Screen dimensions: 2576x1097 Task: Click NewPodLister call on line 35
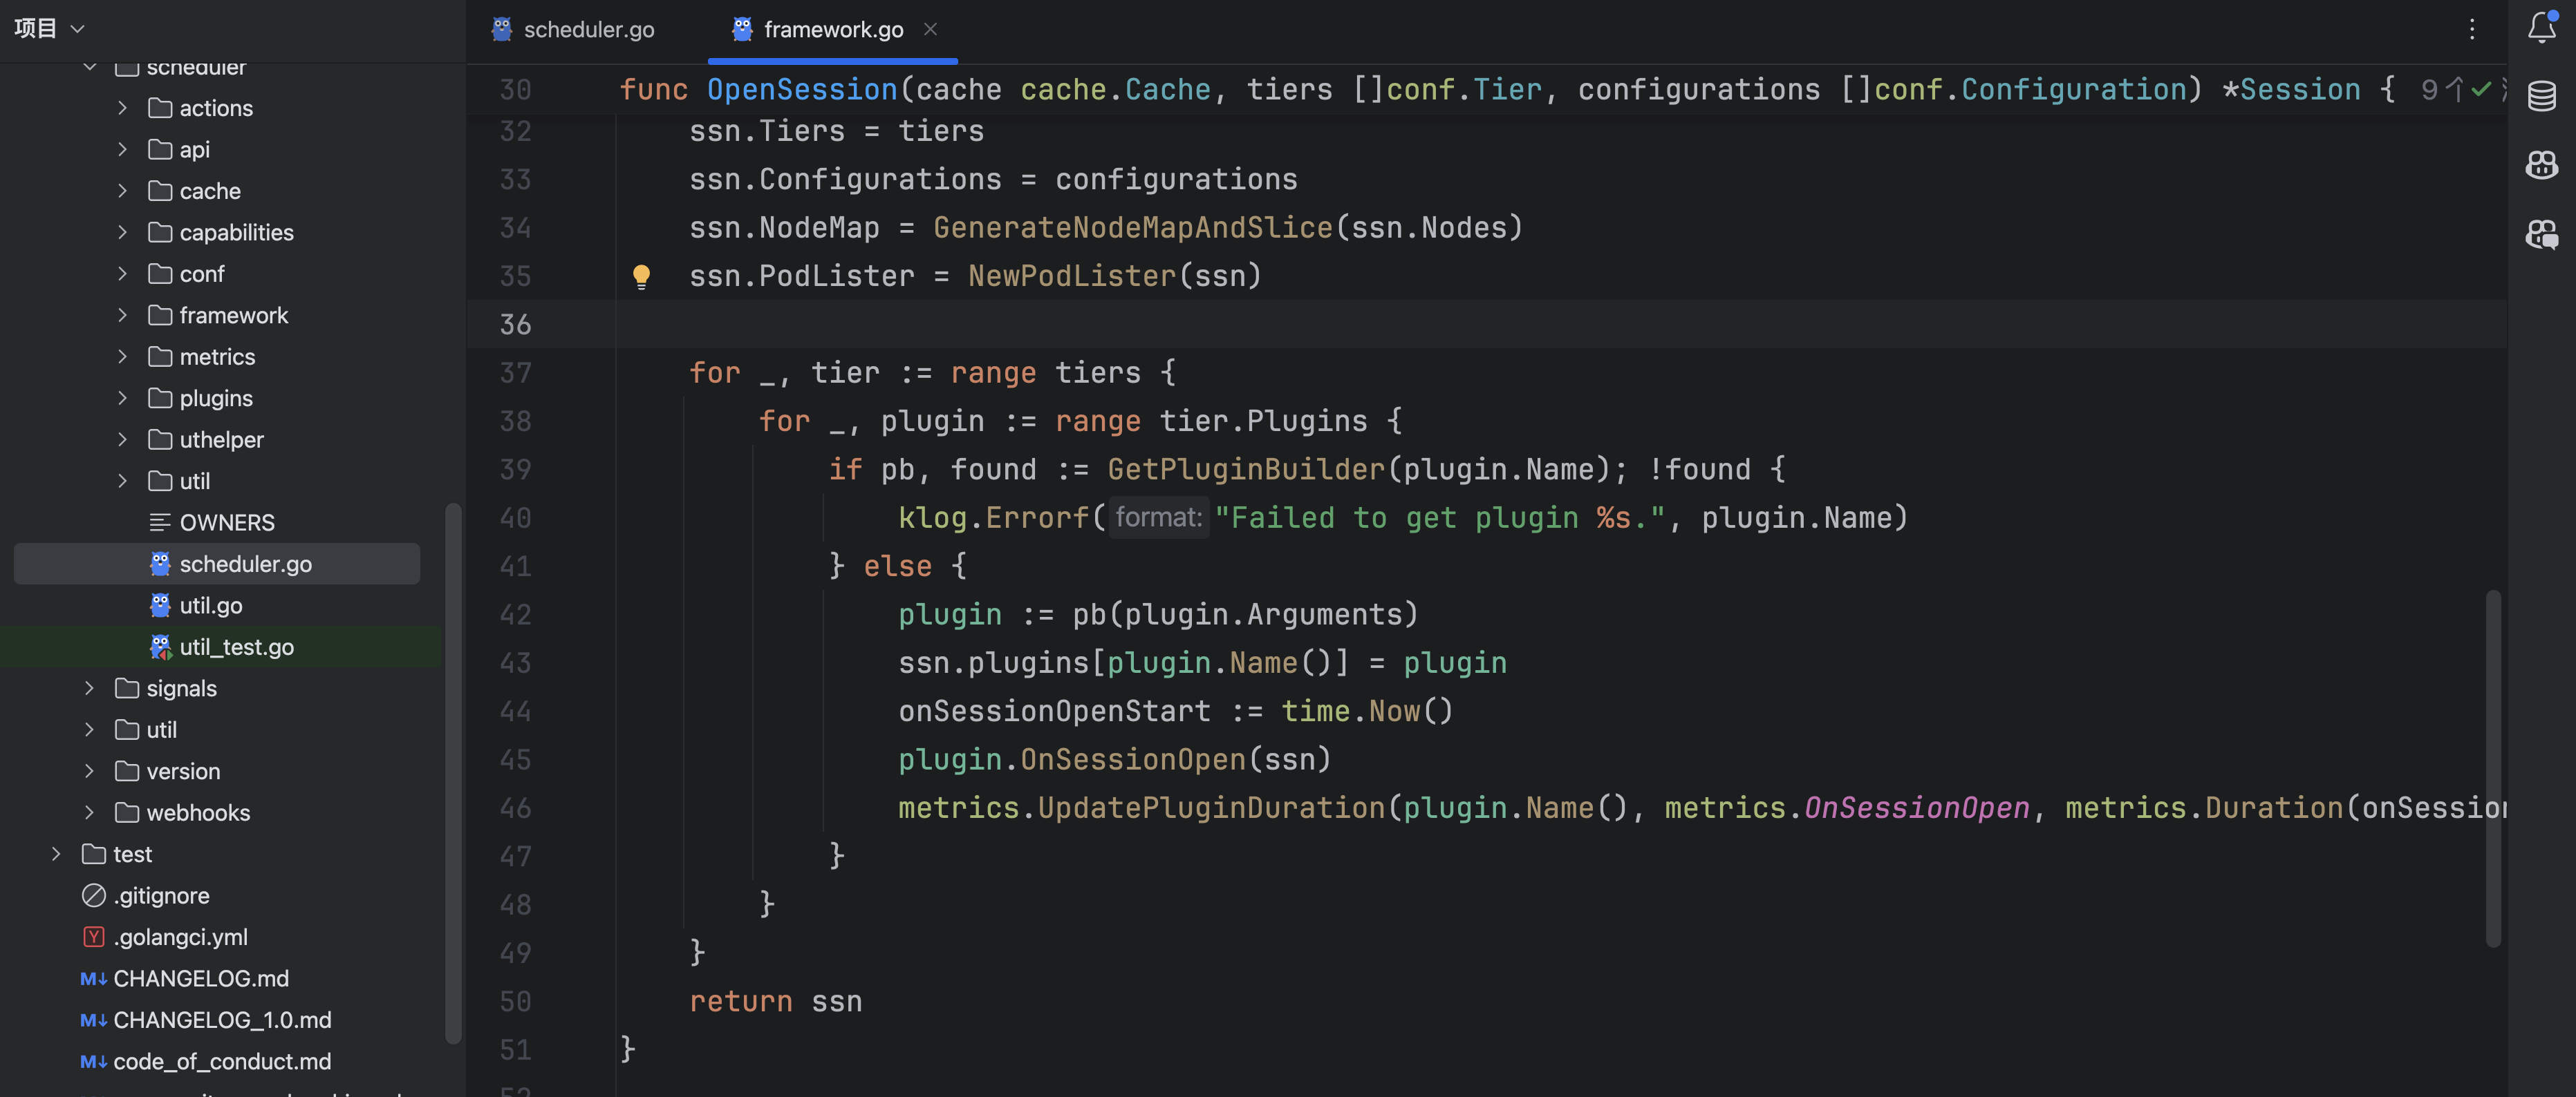coord(1072,277)
